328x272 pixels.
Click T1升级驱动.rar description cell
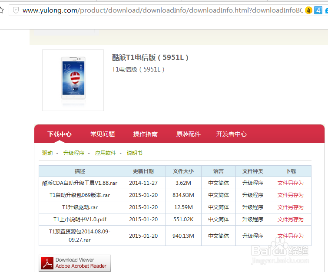point(80,207)
